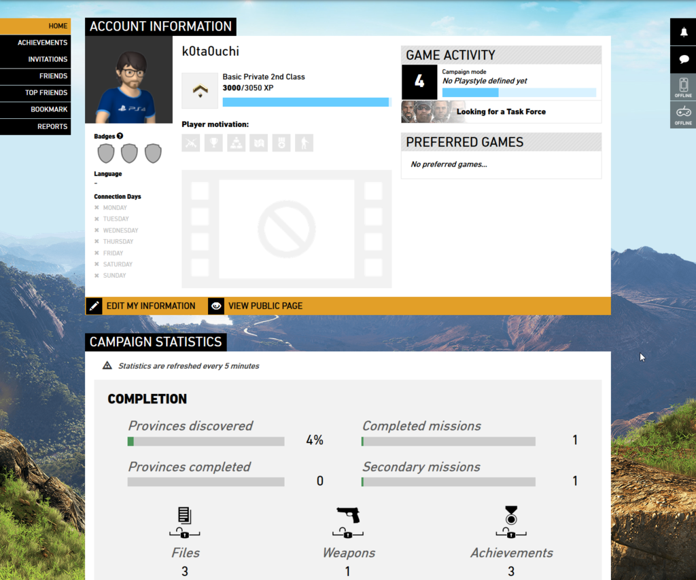
Task: Open the Achievements menu item
Action: pyautogui.click(x=35, y=43)
